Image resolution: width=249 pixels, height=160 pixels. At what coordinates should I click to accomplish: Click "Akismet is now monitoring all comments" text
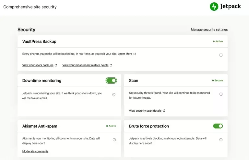61,141
